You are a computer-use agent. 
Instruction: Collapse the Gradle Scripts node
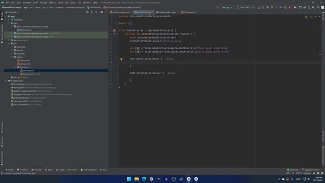point(6,81)
